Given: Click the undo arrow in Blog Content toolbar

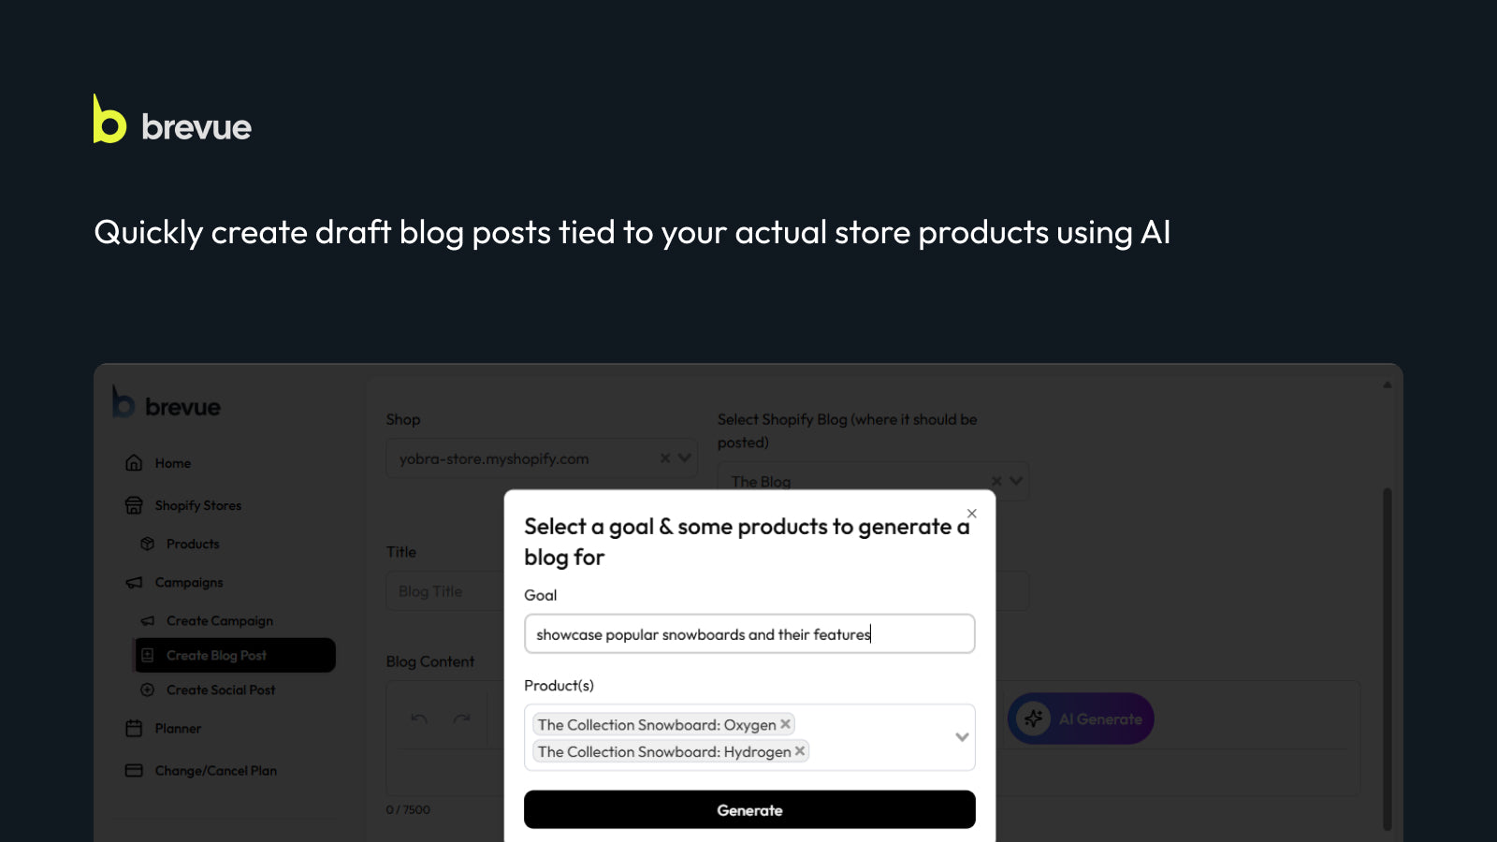Looking at the screenshot, I should coord(418,717).
